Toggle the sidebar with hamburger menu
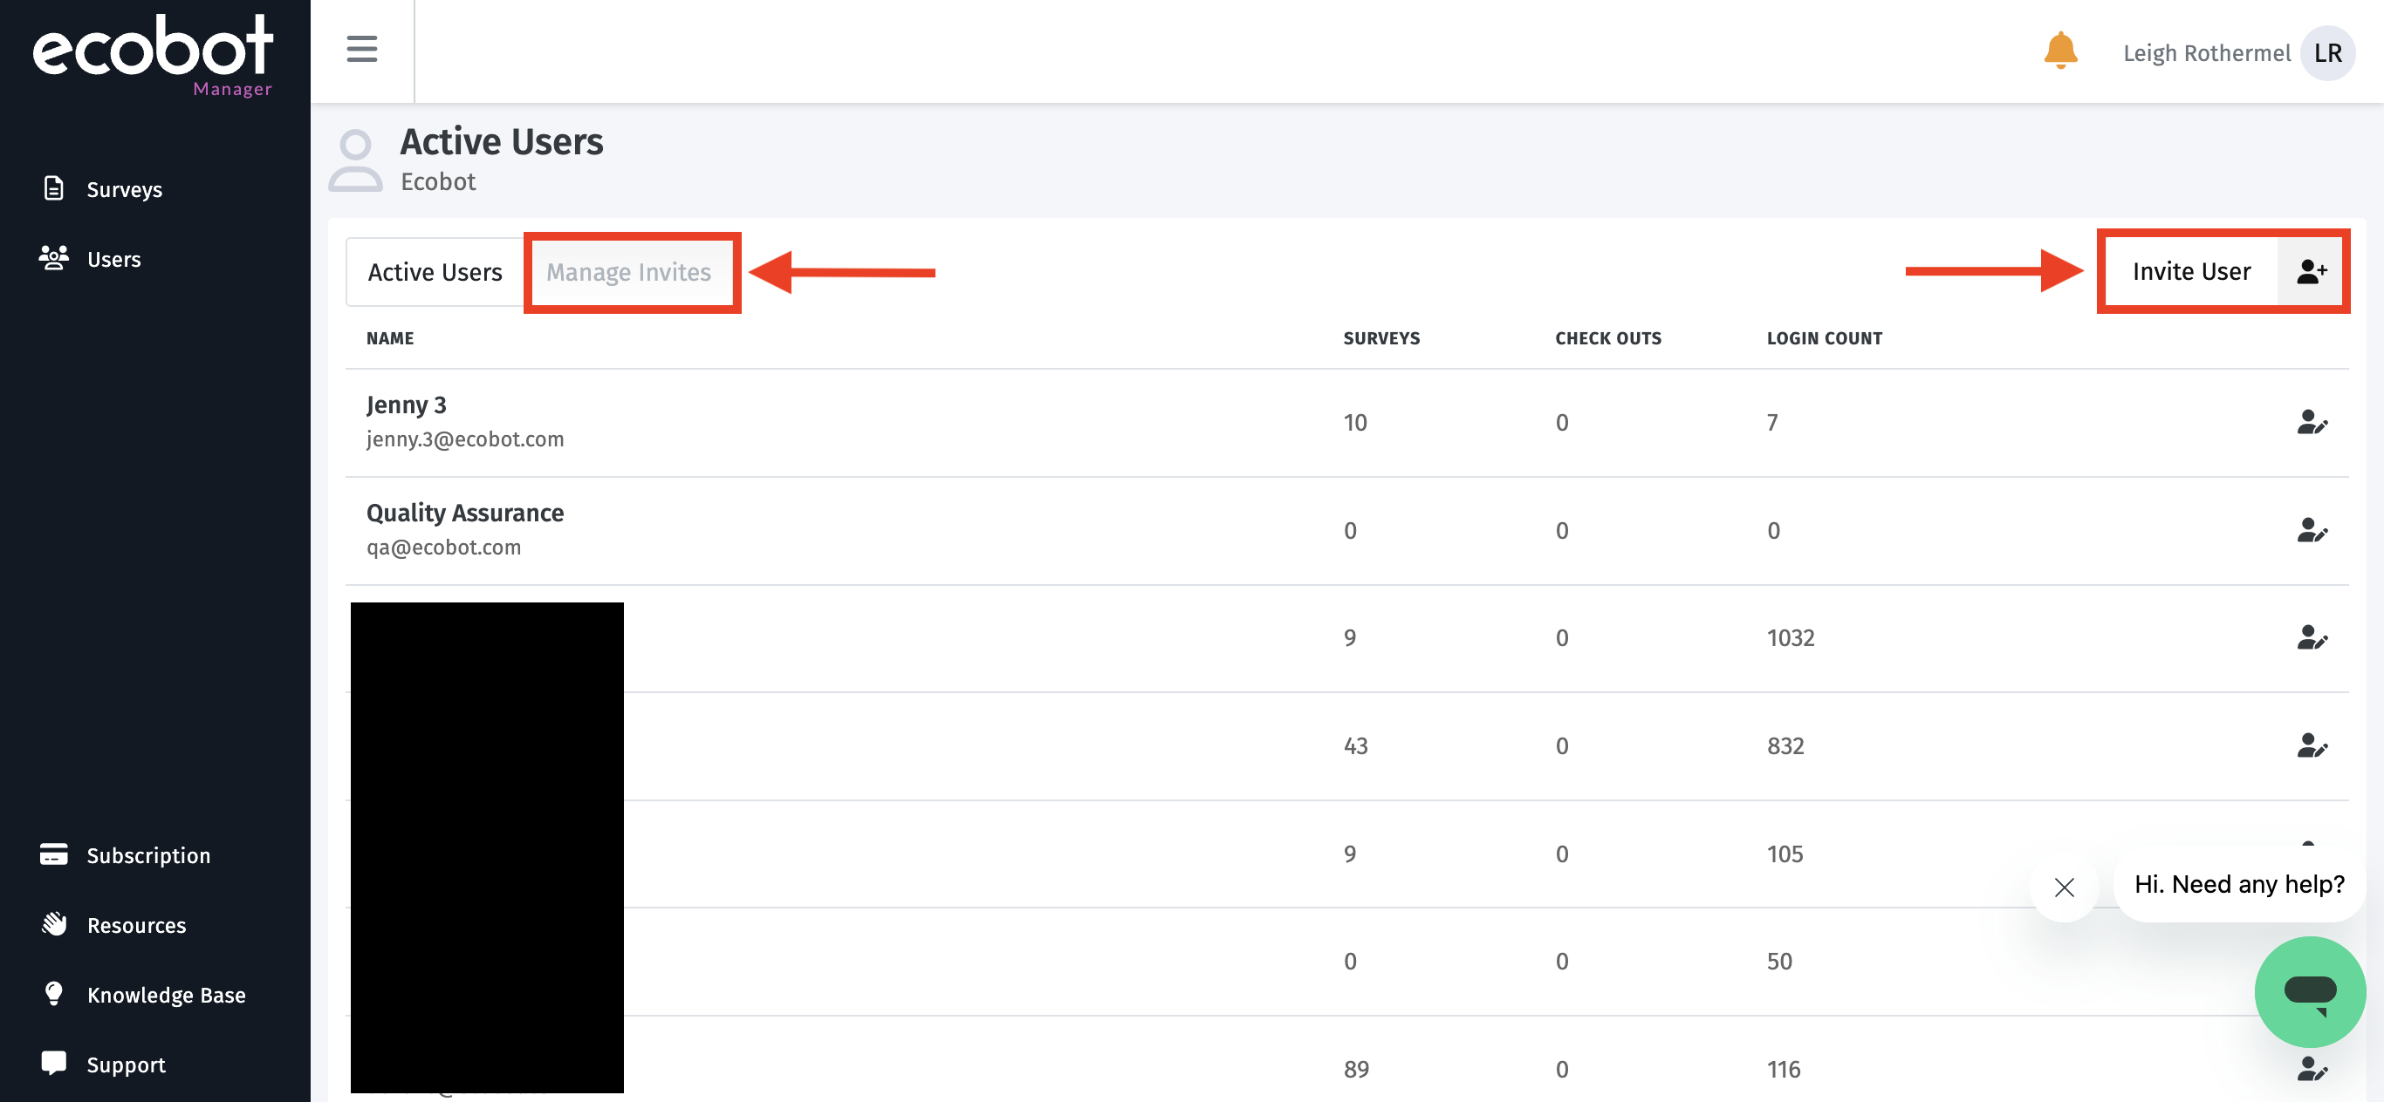 (361, 51)
